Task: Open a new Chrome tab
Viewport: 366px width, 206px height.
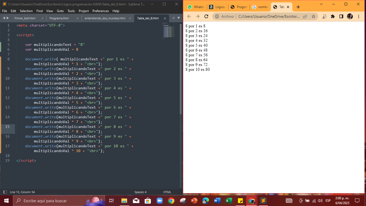Action: 298,7
